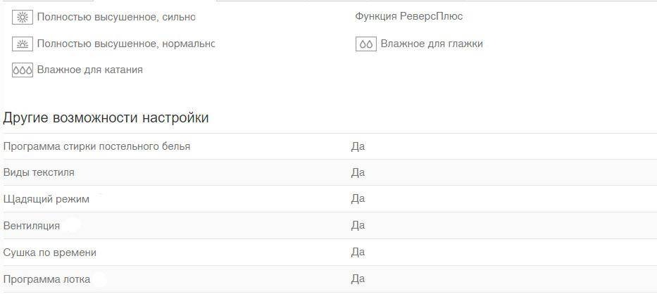Screen dimensions: 657x294
Task: Click the 'Сушка по времени' row label
Action: click(50, 253)
